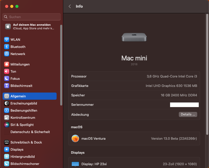Click the Seriennummer label

tap(82, 105)
